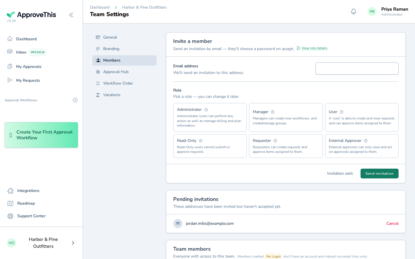Click the User role help icon

(x=342, y=112)
